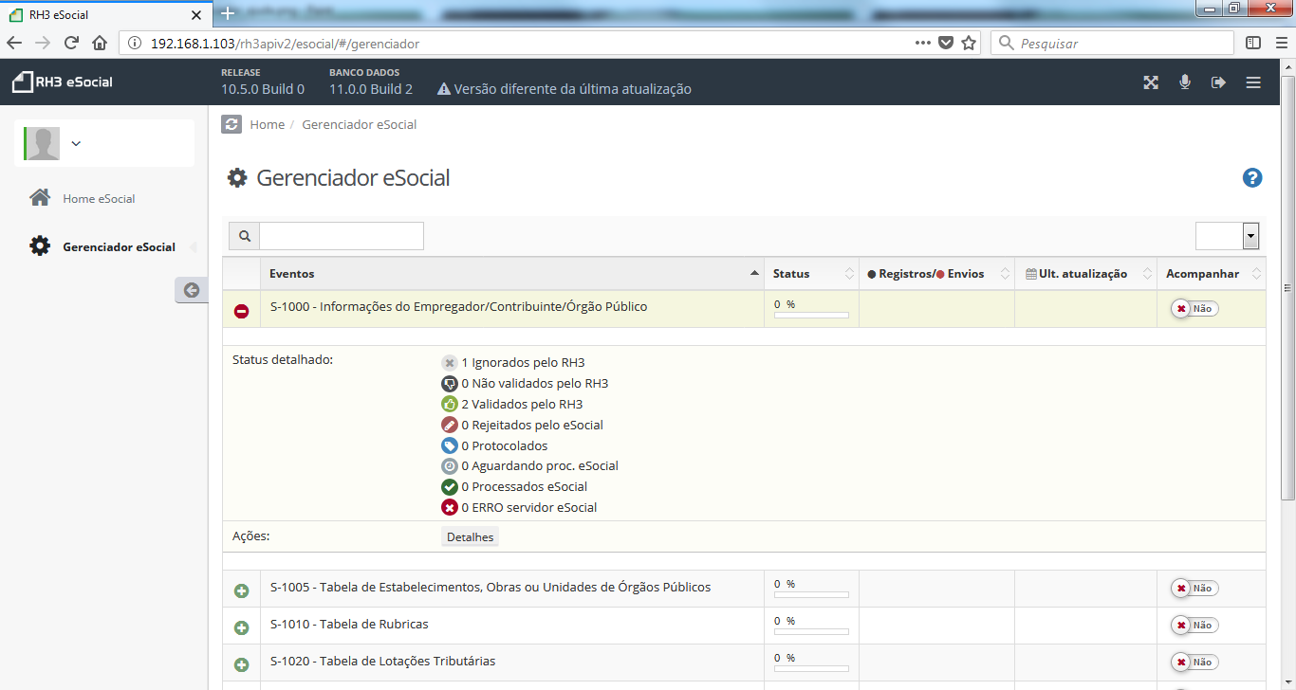
Task: Click the refresh icon beside Home breadcrumb
Action: [231, 124]
